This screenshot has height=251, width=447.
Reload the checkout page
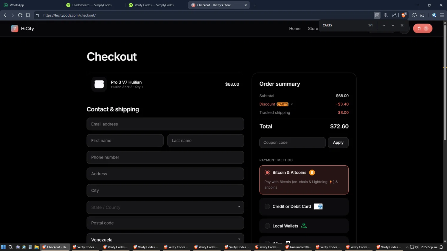[x=20, y=15]
